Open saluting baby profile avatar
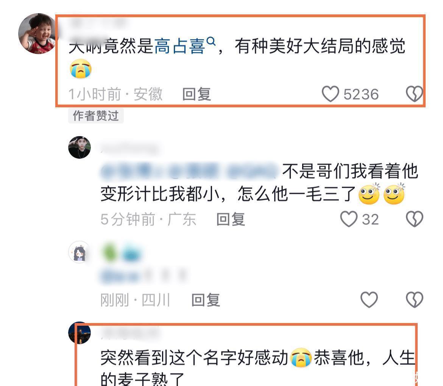Image resolution: width=443 pixels, height=386 pixels. pyautogui.click(x=37, y=33)
